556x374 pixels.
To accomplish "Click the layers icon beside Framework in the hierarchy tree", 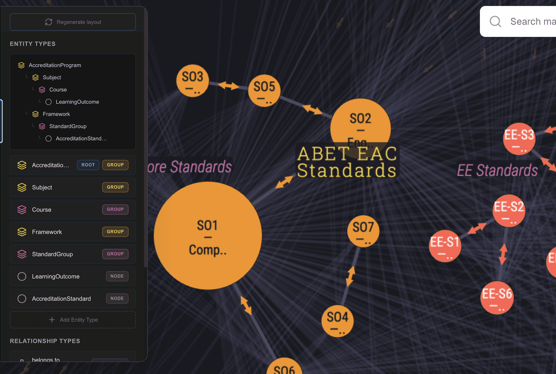I will coord(35,114).
